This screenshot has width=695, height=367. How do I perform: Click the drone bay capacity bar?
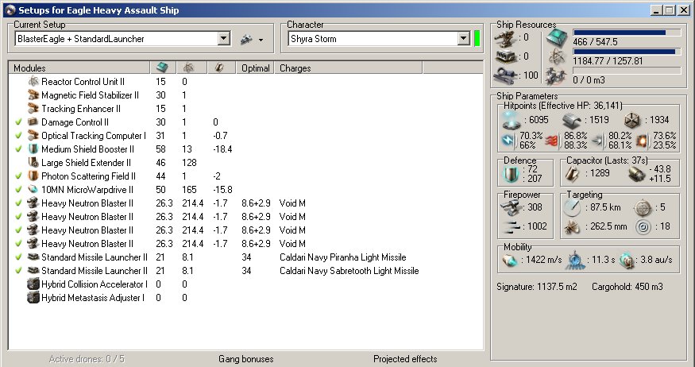627,71
